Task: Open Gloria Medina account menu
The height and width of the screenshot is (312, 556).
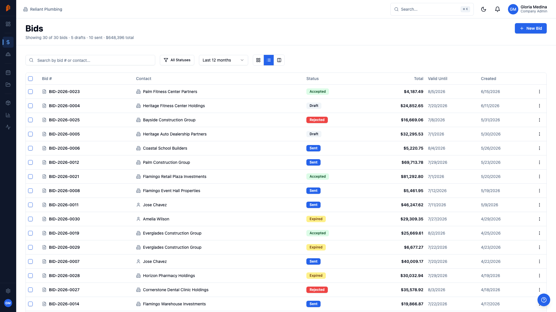Action: click(x=528, y=9)
